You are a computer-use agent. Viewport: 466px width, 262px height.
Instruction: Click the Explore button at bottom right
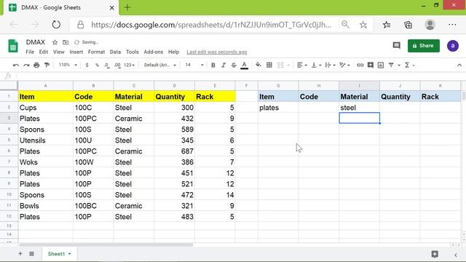coord(435,254)
